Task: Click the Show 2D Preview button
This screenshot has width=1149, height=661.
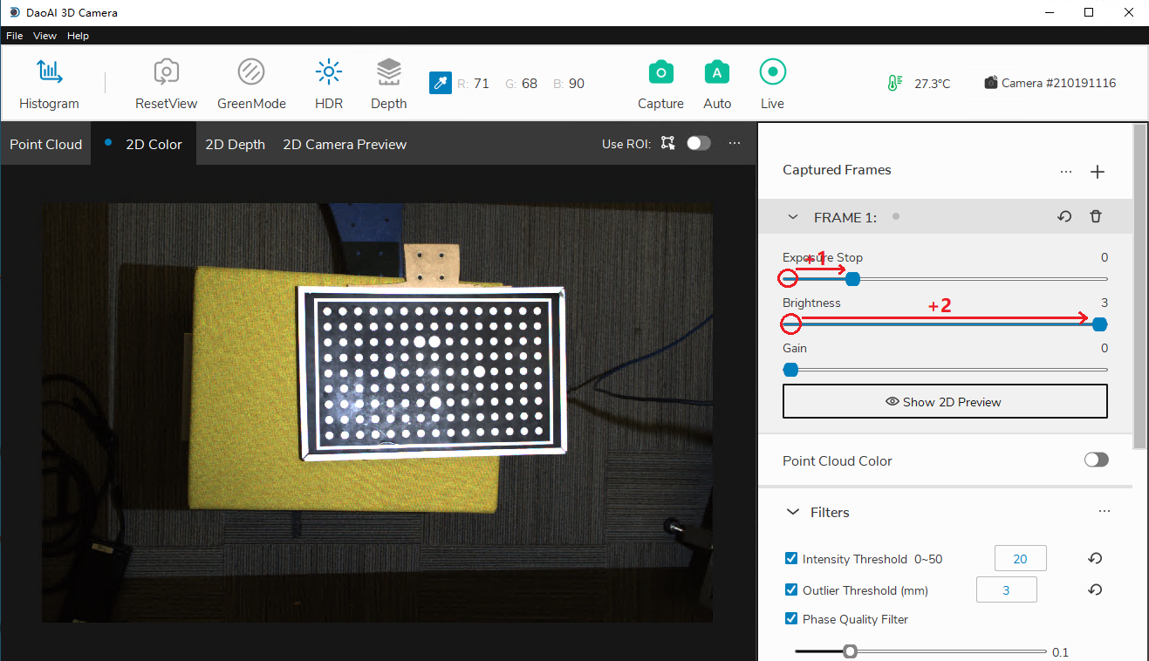Action: coord(944,402)
